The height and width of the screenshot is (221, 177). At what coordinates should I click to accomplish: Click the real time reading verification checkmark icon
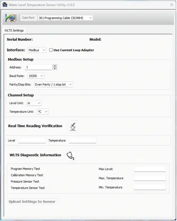(x=73, y=126)
